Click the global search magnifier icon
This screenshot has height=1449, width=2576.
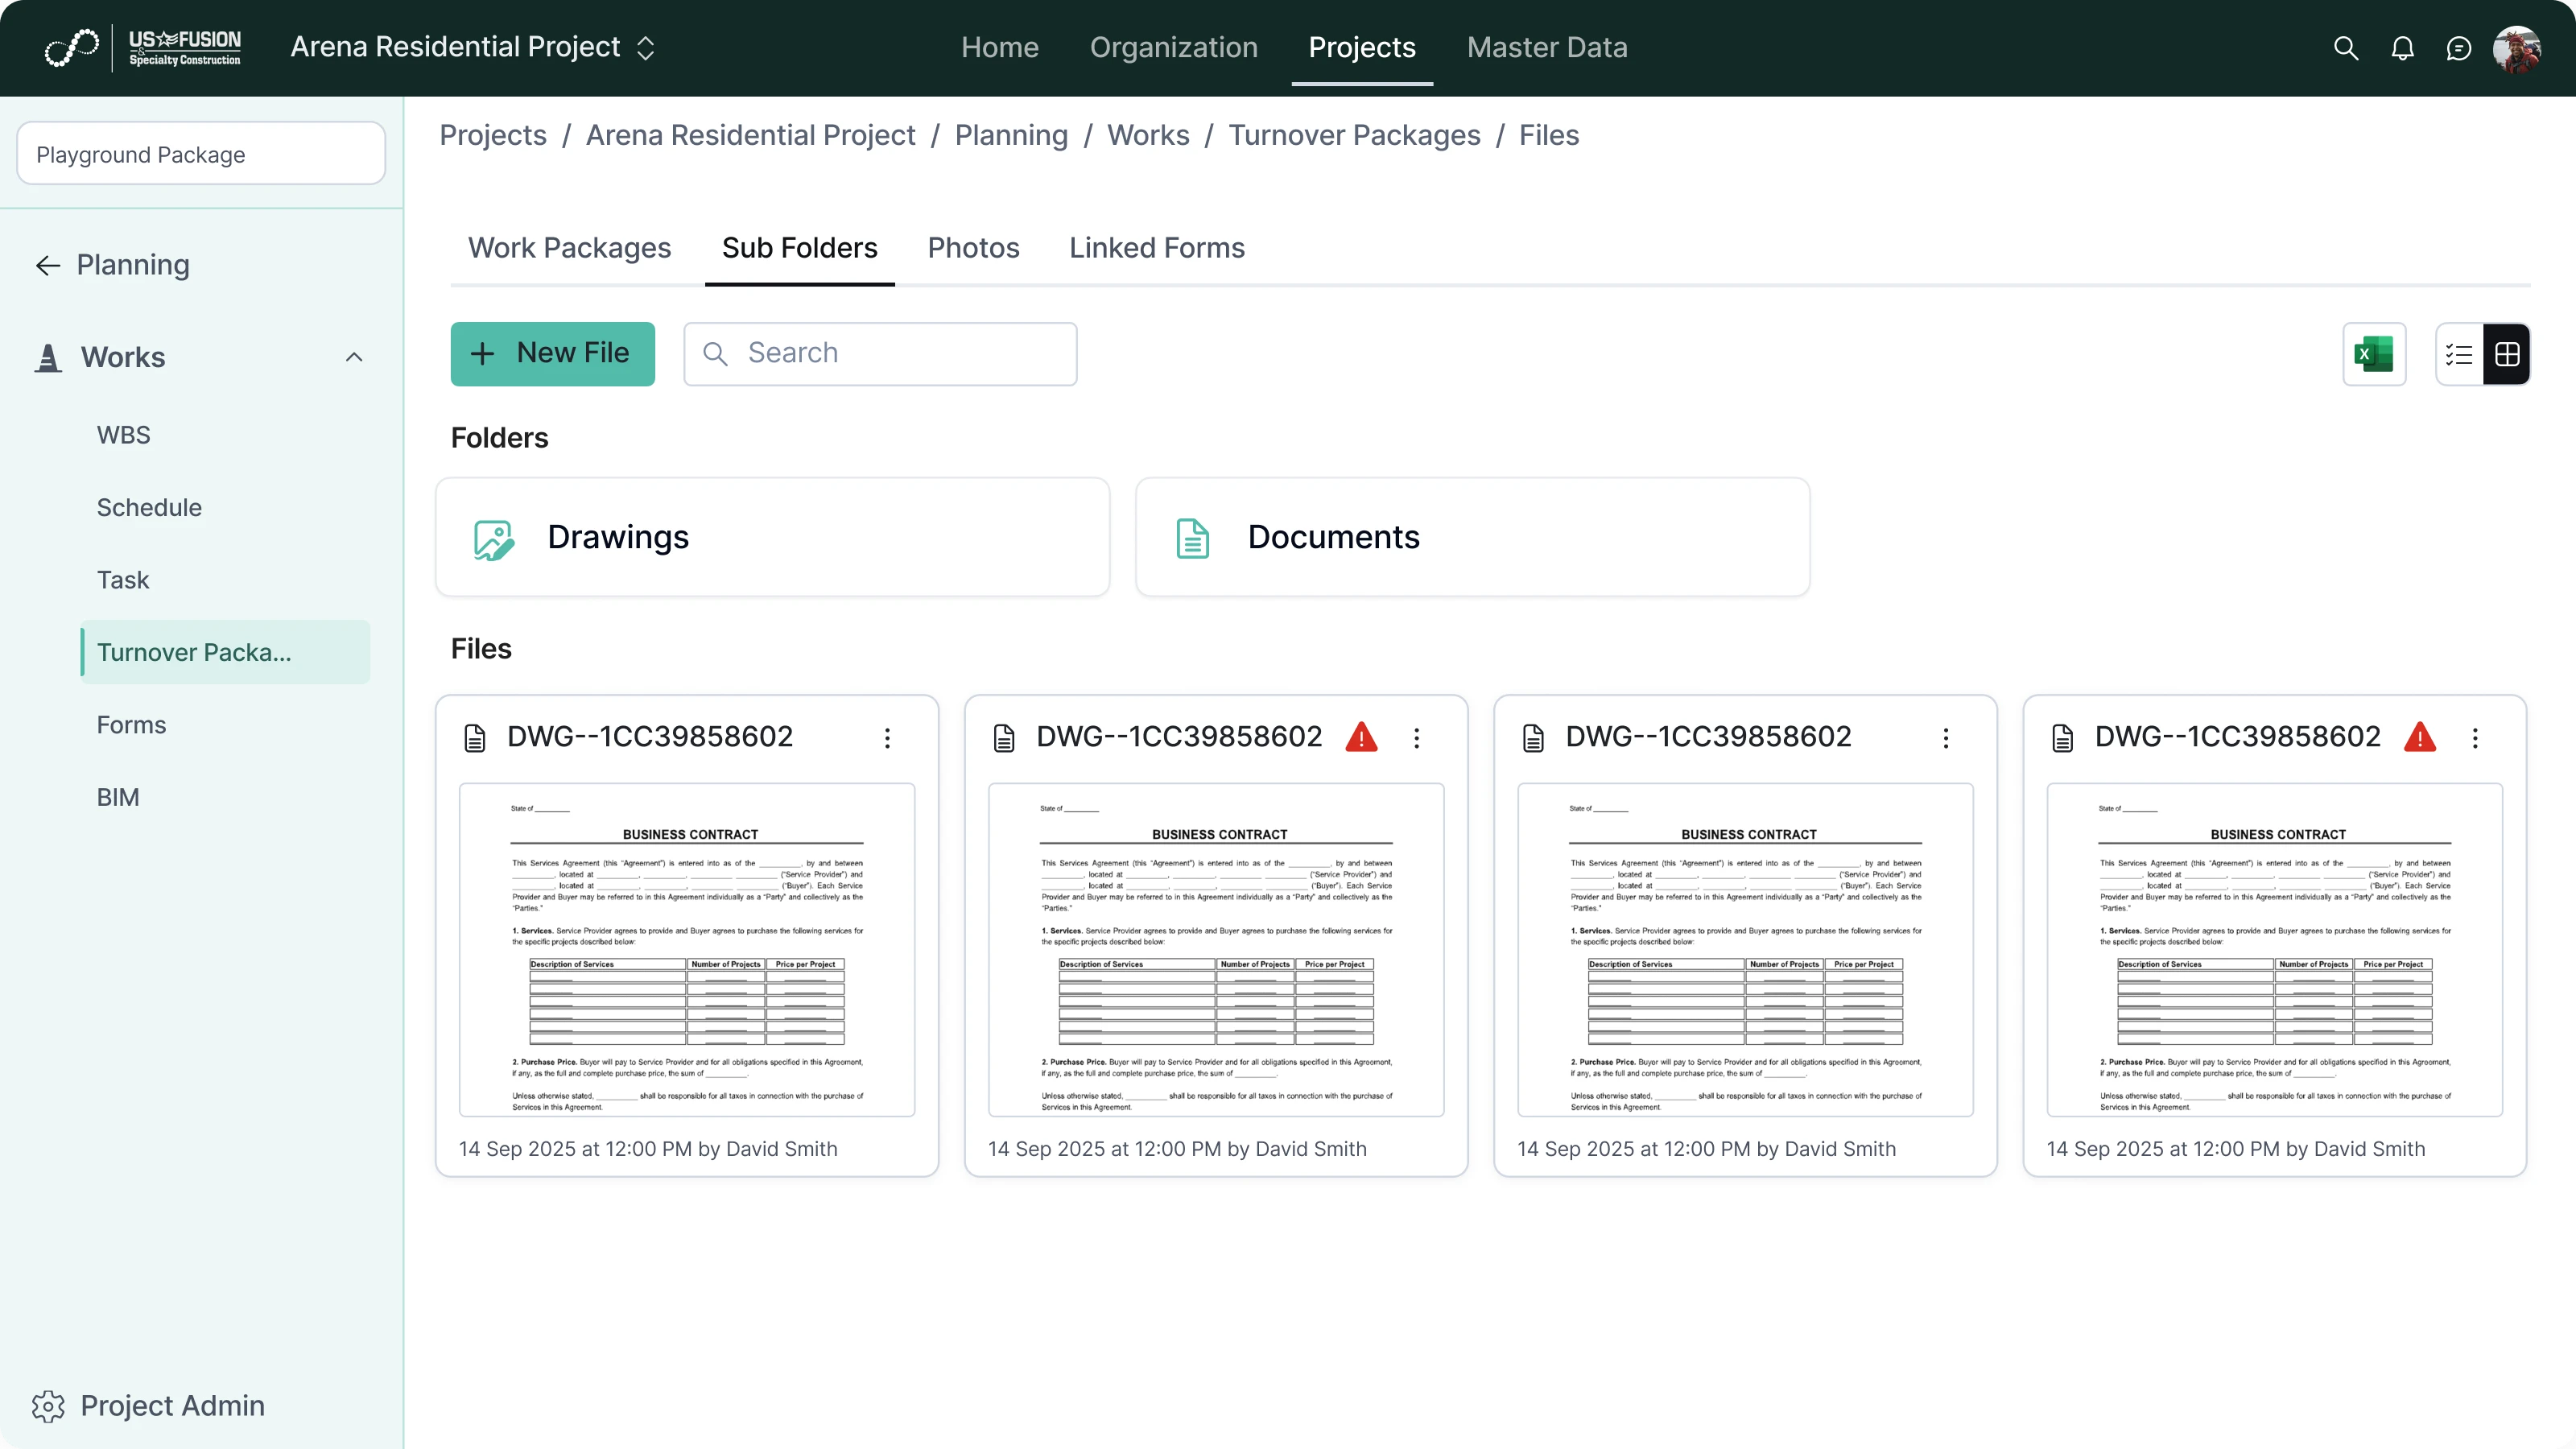tap(2345, 48)
